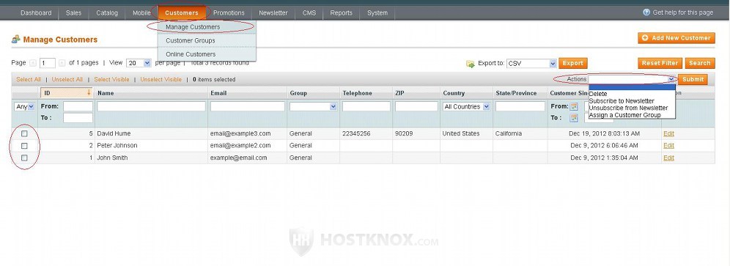The height and width of the screenshot is (266, 730).
Task: Click the Search button
Action: click(700, 63)
